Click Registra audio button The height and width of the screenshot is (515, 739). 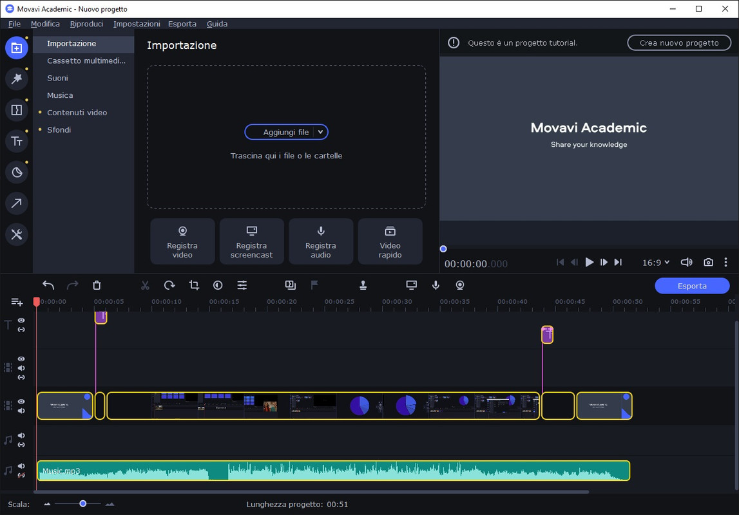coord(321,241)
